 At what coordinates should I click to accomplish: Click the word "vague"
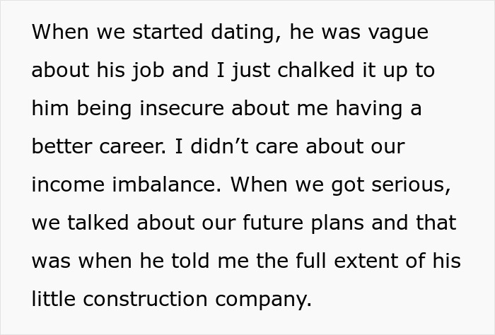(397, 33)
